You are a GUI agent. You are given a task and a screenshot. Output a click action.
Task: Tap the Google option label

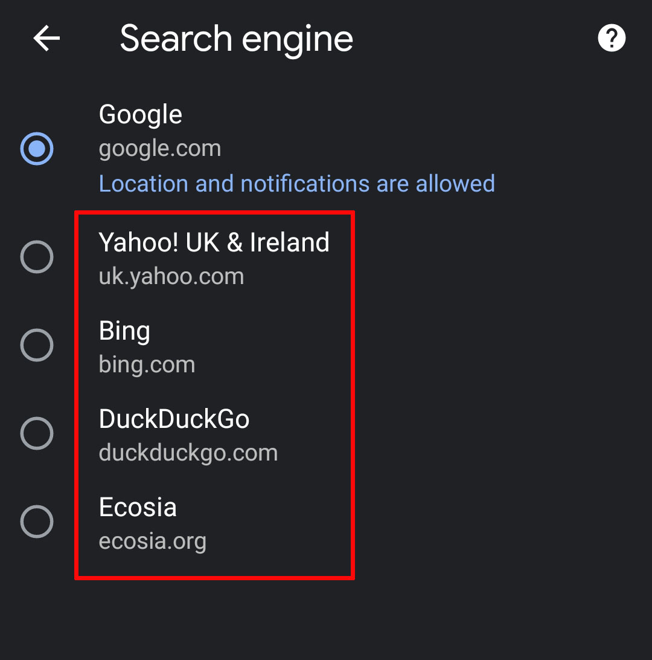coord(141,115)
